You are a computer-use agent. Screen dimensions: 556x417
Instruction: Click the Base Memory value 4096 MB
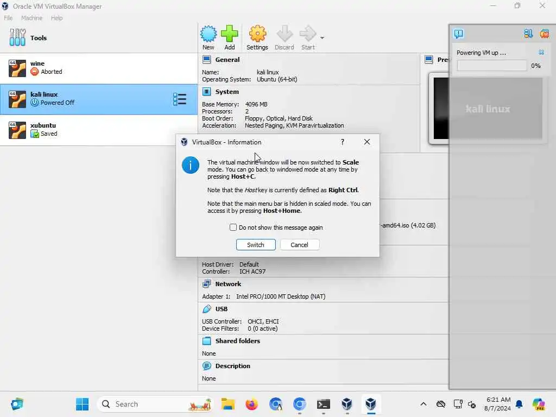[256, 104]
